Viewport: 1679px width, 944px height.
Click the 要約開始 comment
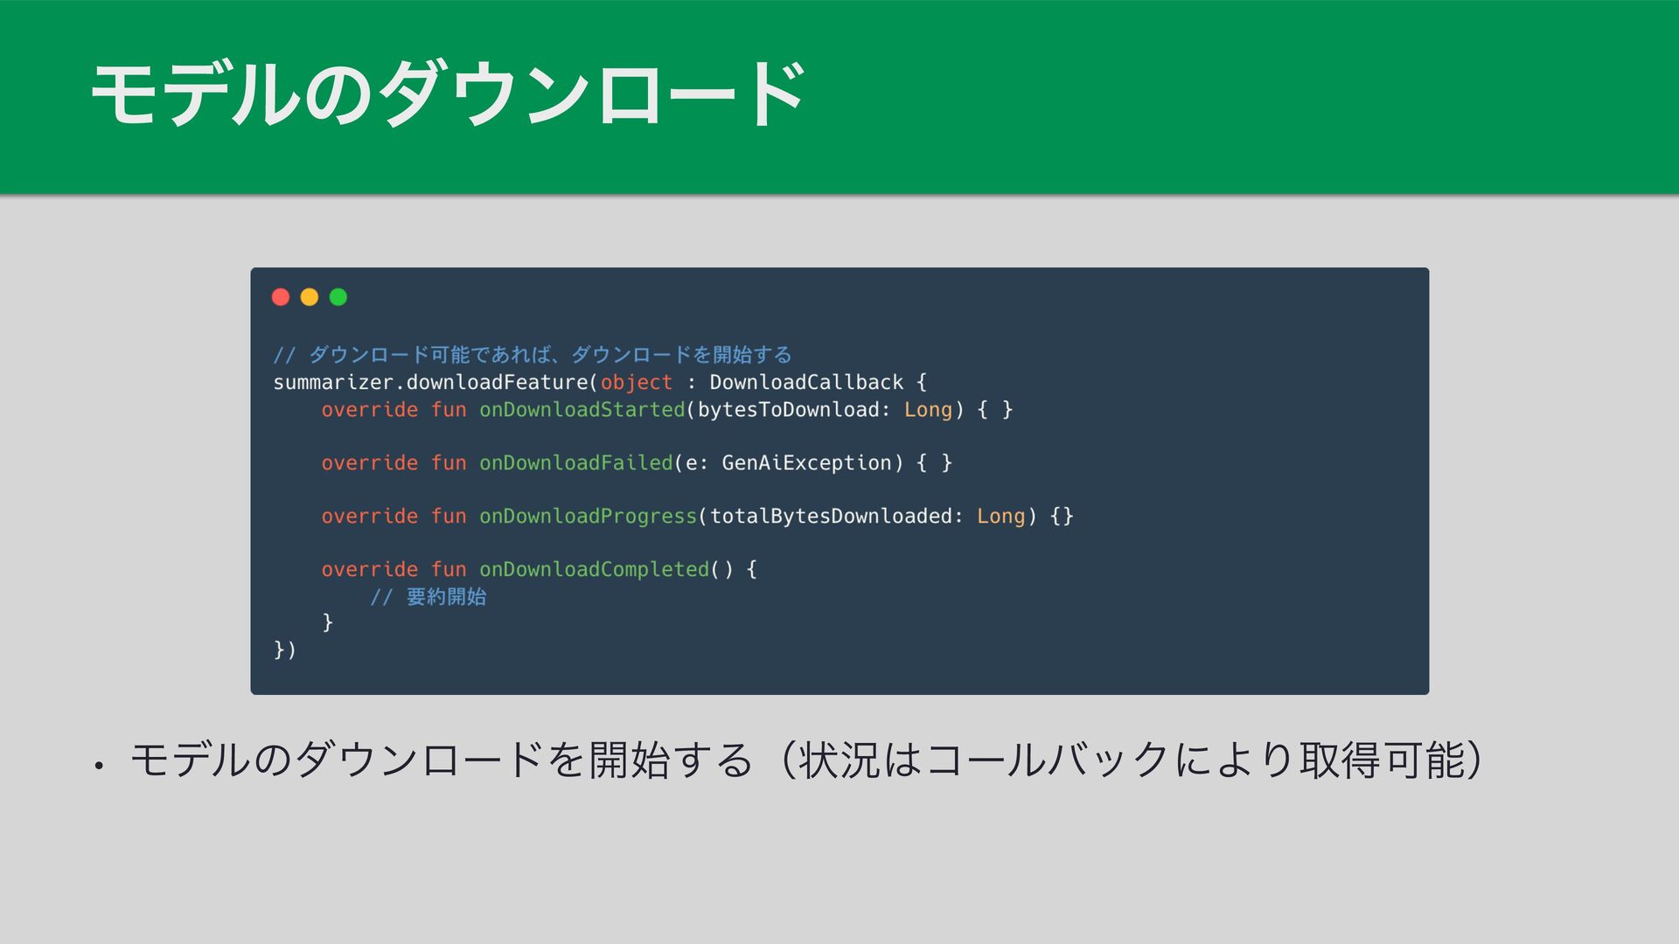point(428,596)
